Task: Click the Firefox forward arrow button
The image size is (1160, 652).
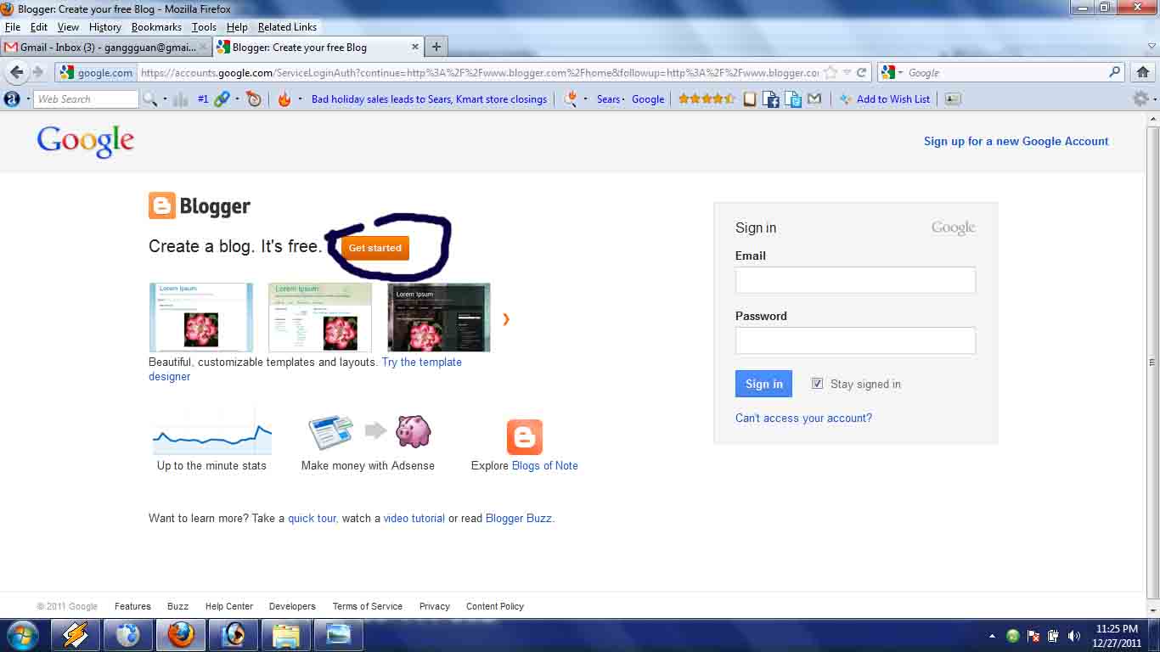Action: (37, 72)
